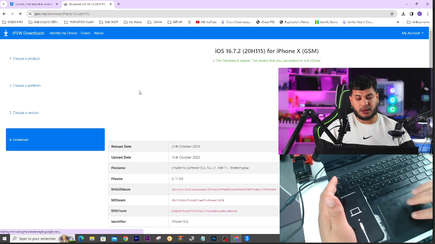This screenshot has width=435, height=244.
Task: Open a new tab with plus button
Action: tap(119, 4)
